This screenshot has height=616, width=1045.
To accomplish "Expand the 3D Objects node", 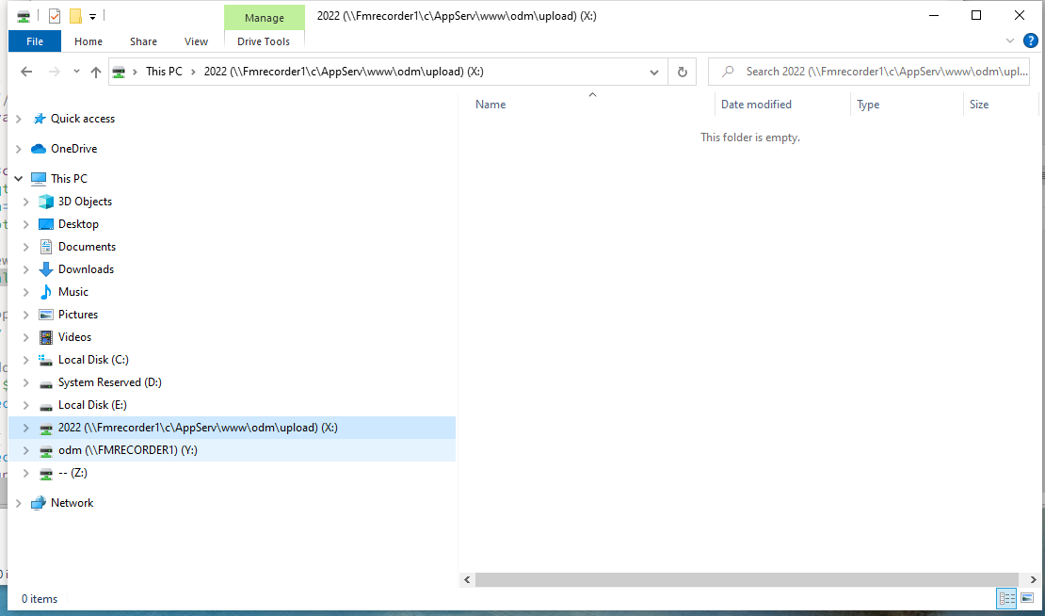I will click(x=26, y=202).
